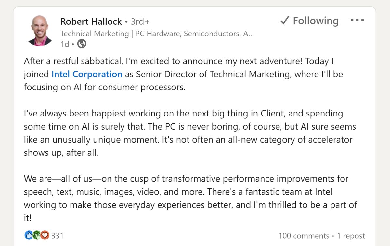Click the red heart Love reaction icon
390x246 pixels.
point(45,235)
